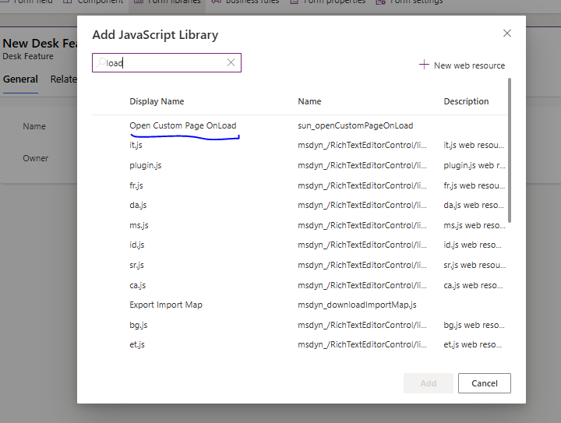Clear the search box with the X icon

[231, 62]
